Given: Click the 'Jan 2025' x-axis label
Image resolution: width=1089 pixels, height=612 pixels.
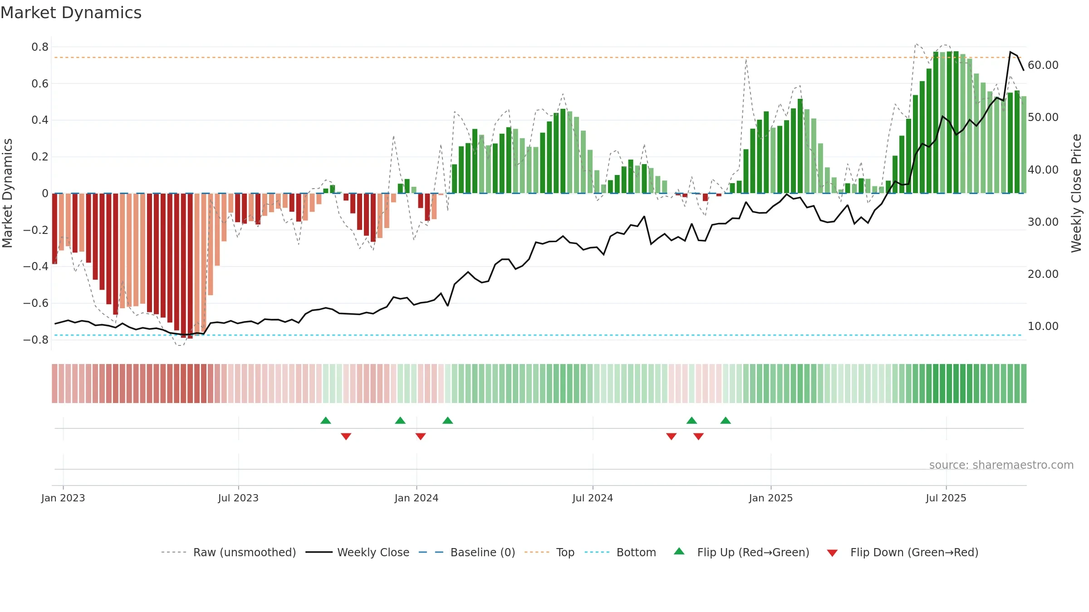Looking at the screenshot, I should pyautogui.click(x=771, y=498).
